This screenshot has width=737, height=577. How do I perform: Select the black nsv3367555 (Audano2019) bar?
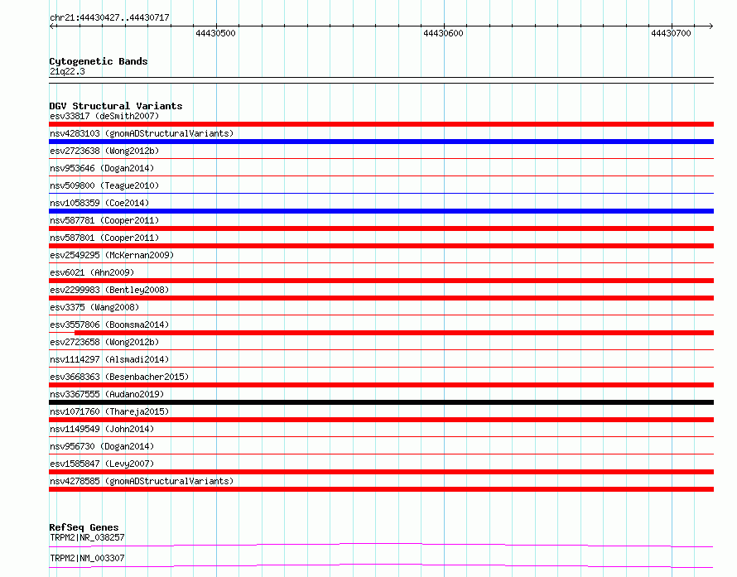(381, 402)
